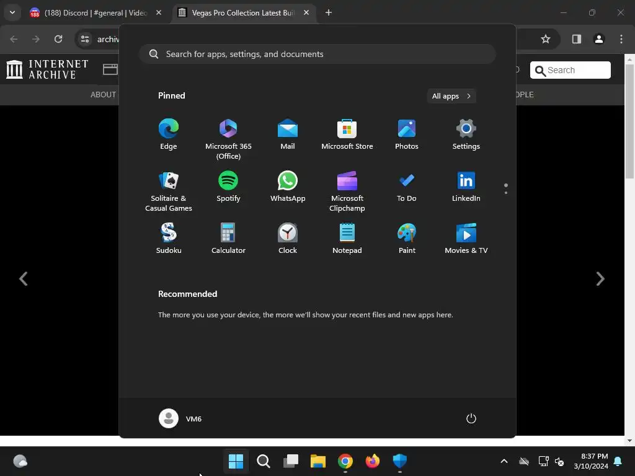Open Microsoft Clipchamp
The image size is (635, 476).
[347, 191]
